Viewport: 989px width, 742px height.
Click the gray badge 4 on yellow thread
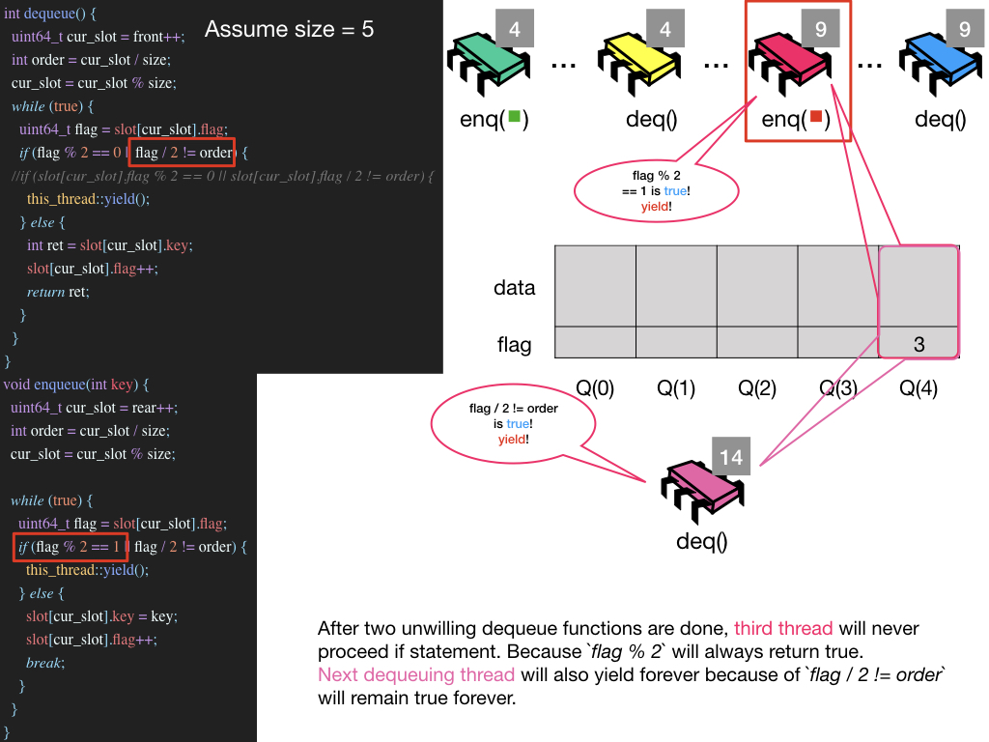click(665, 28)
